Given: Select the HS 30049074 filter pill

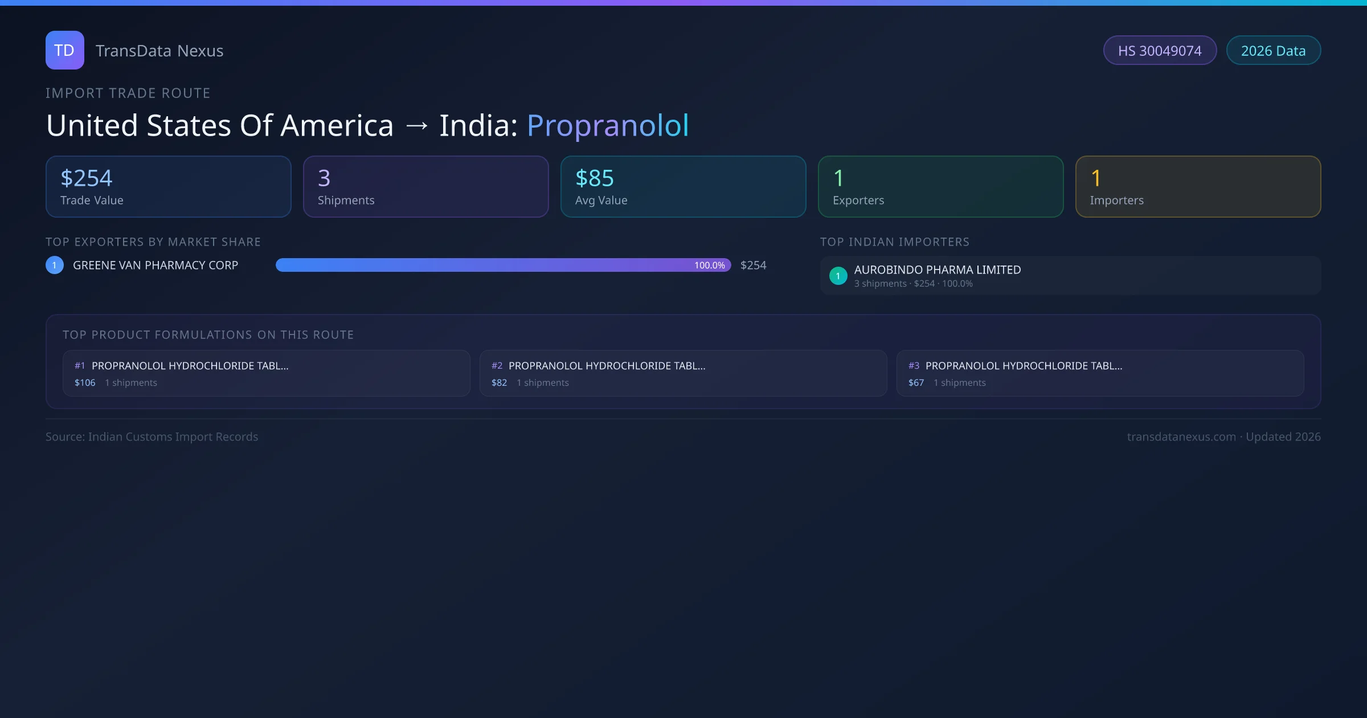Looking at the screenshot, I should [1160, 50].
